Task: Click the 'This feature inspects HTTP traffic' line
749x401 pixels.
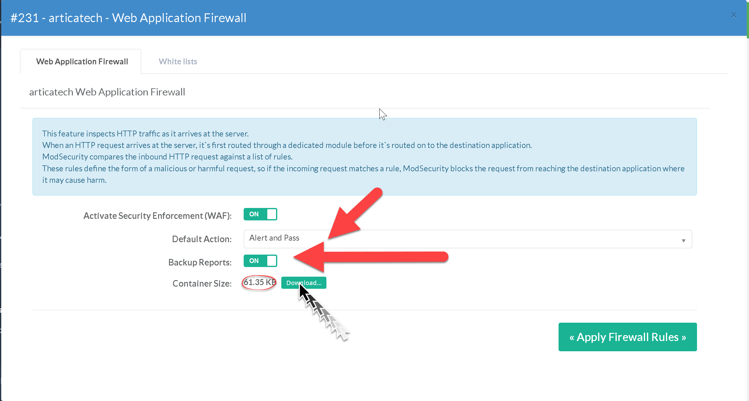Action: pyautogui.click(x=145, y=134)
